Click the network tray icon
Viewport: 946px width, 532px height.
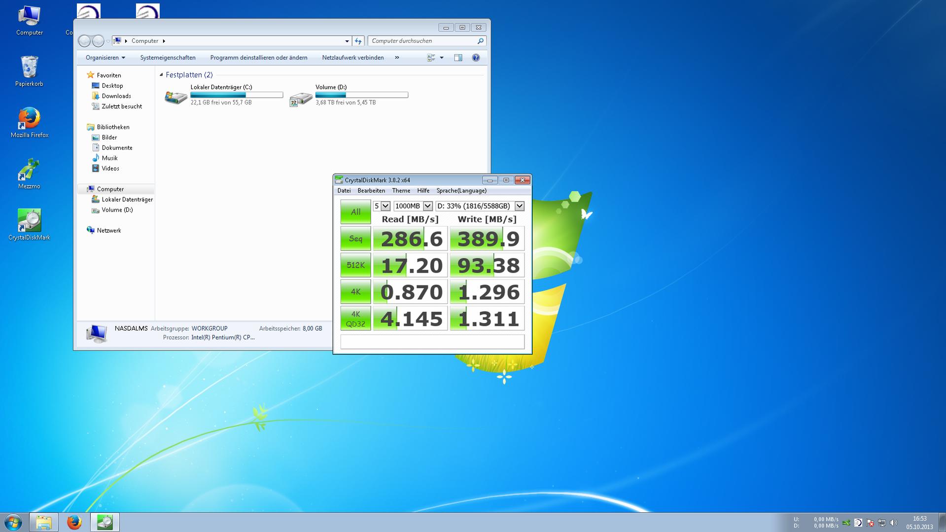click(882, 523)
